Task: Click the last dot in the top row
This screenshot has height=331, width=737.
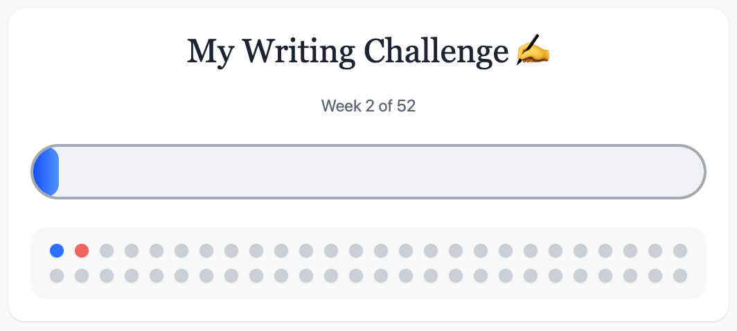Action: (680, 250)
